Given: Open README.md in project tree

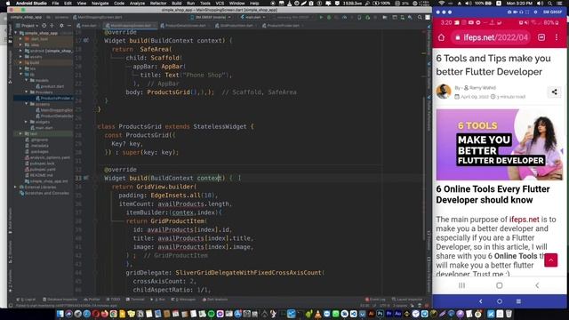Looking at the screenshot, I should (x=39, y=175).
